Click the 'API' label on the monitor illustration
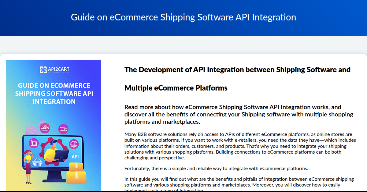This screenshot has height=192, width=367. click(75, 158)
